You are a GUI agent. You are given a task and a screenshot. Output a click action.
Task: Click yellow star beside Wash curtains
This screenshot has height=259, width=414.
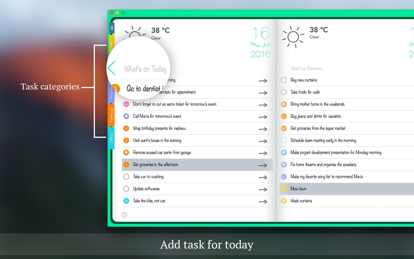point(284,201)
